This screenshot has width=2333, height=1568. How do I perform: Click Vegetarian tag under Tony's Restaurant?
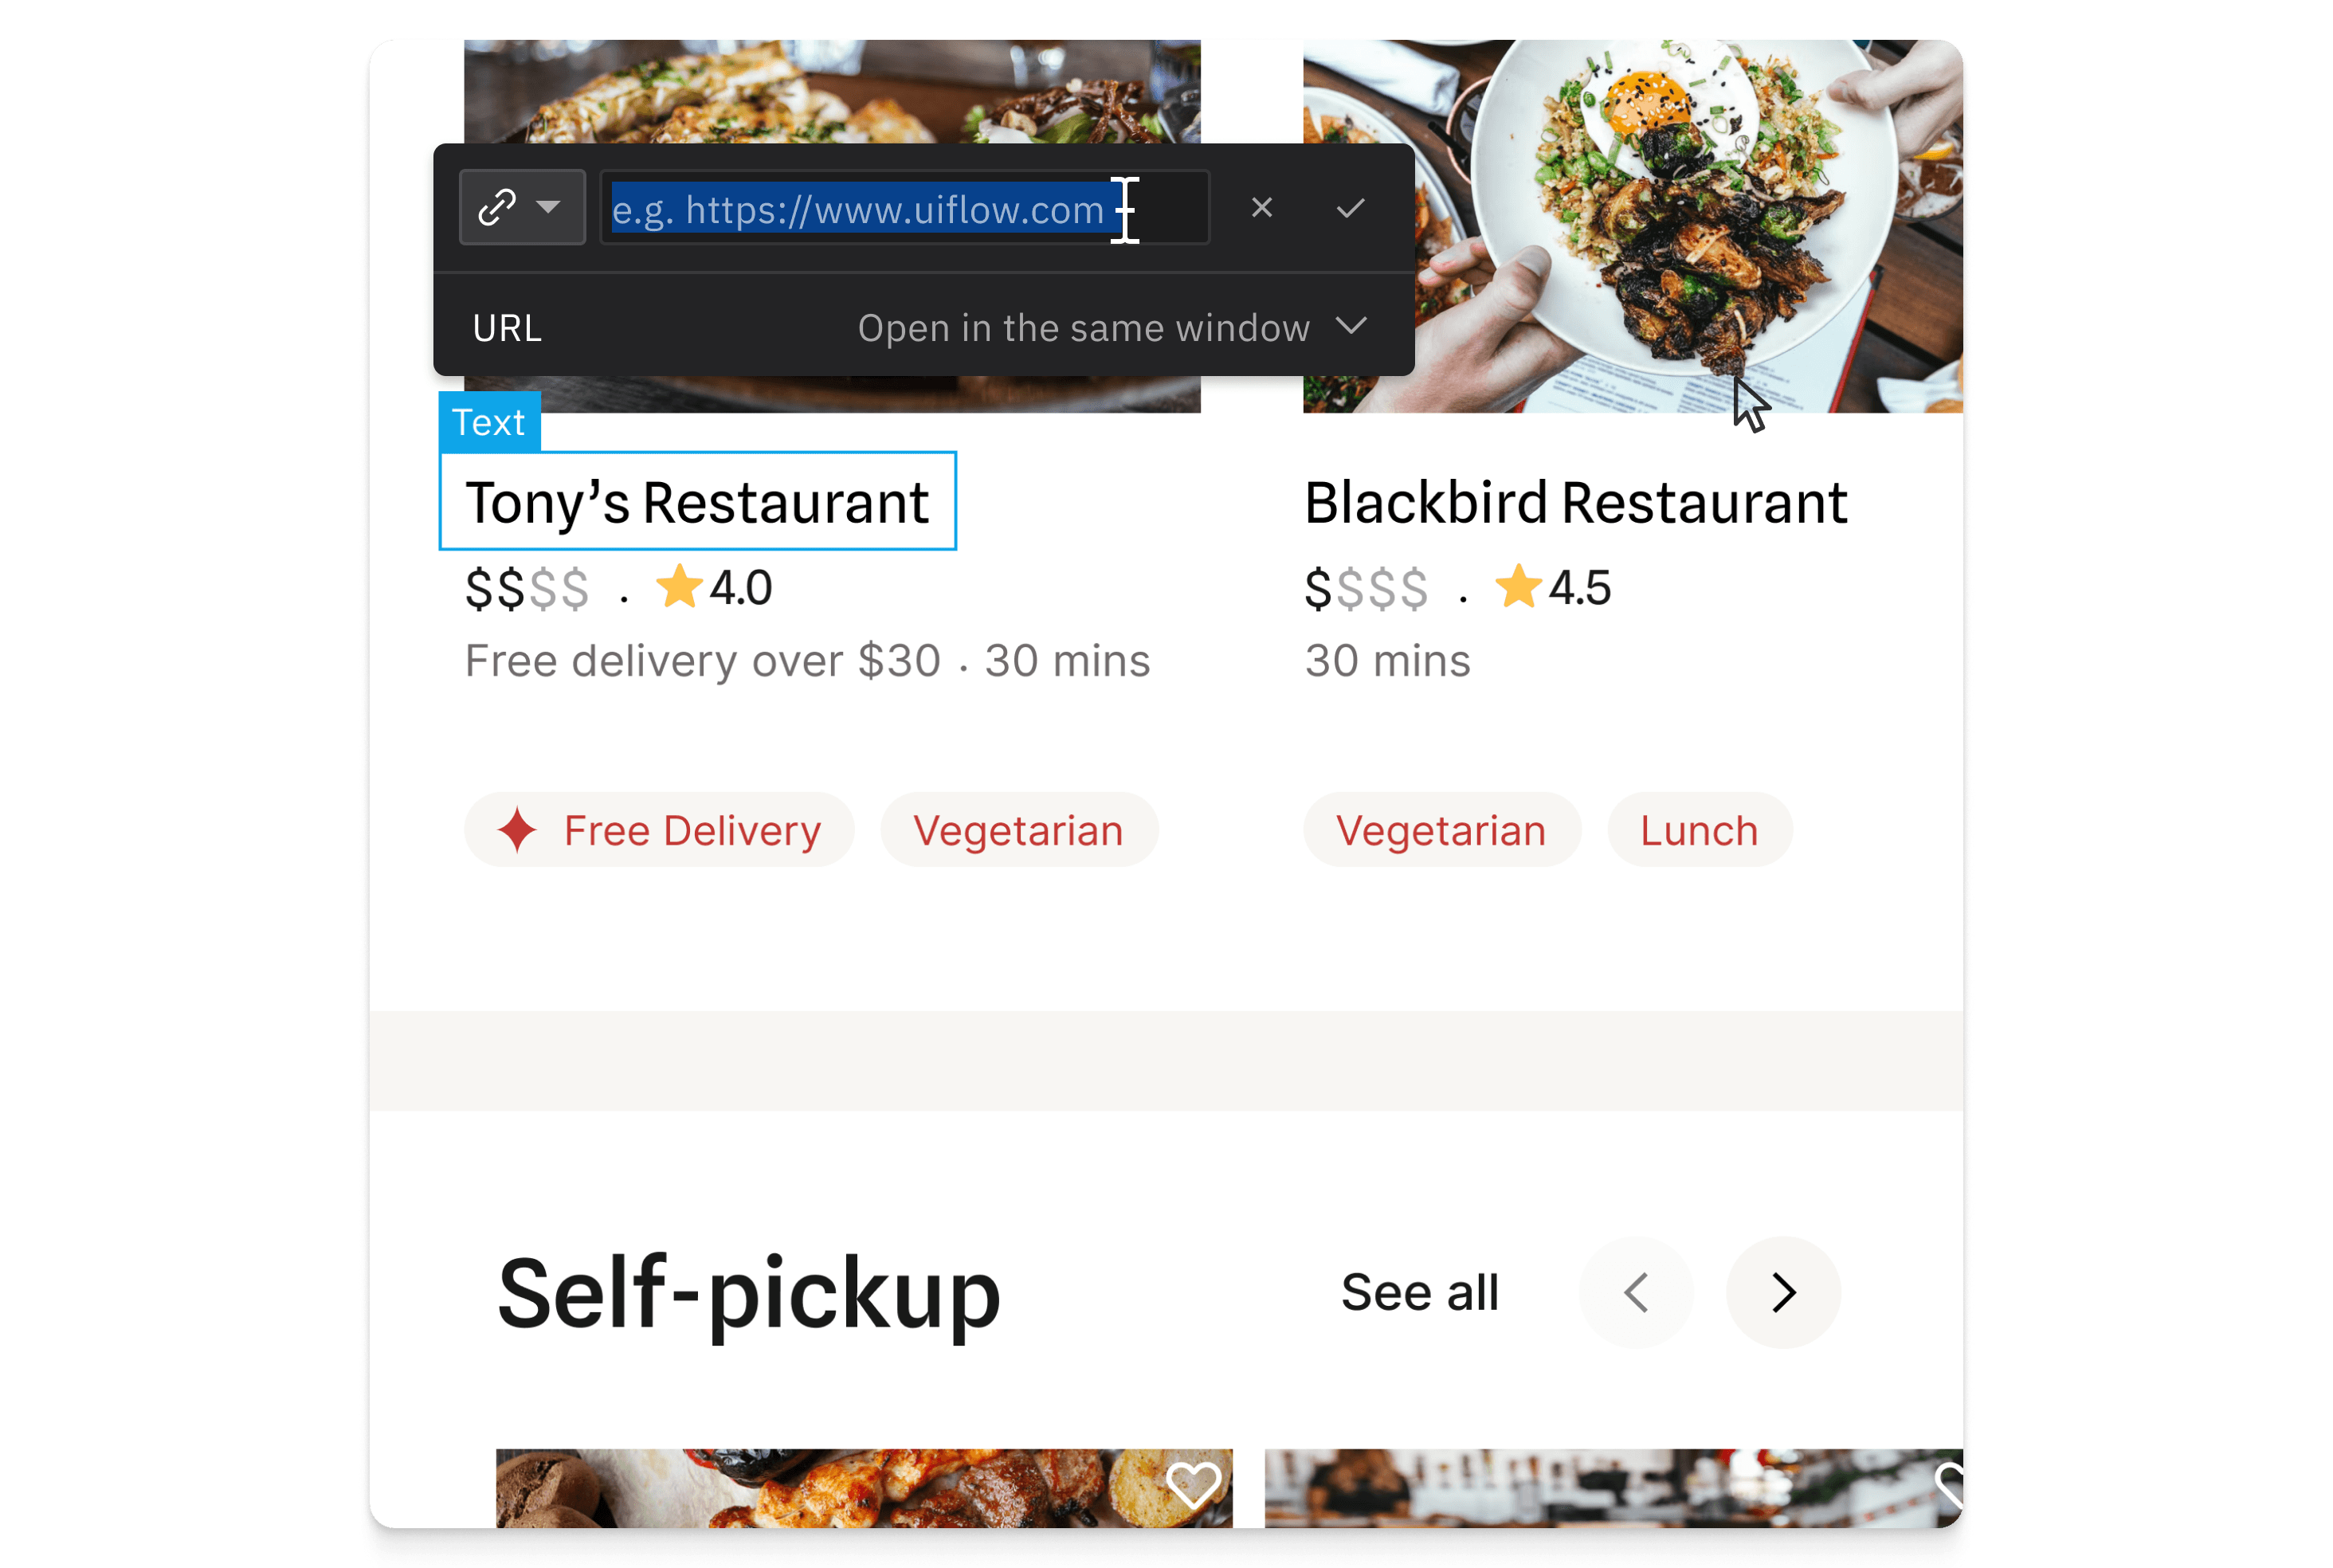[1018, 830]
